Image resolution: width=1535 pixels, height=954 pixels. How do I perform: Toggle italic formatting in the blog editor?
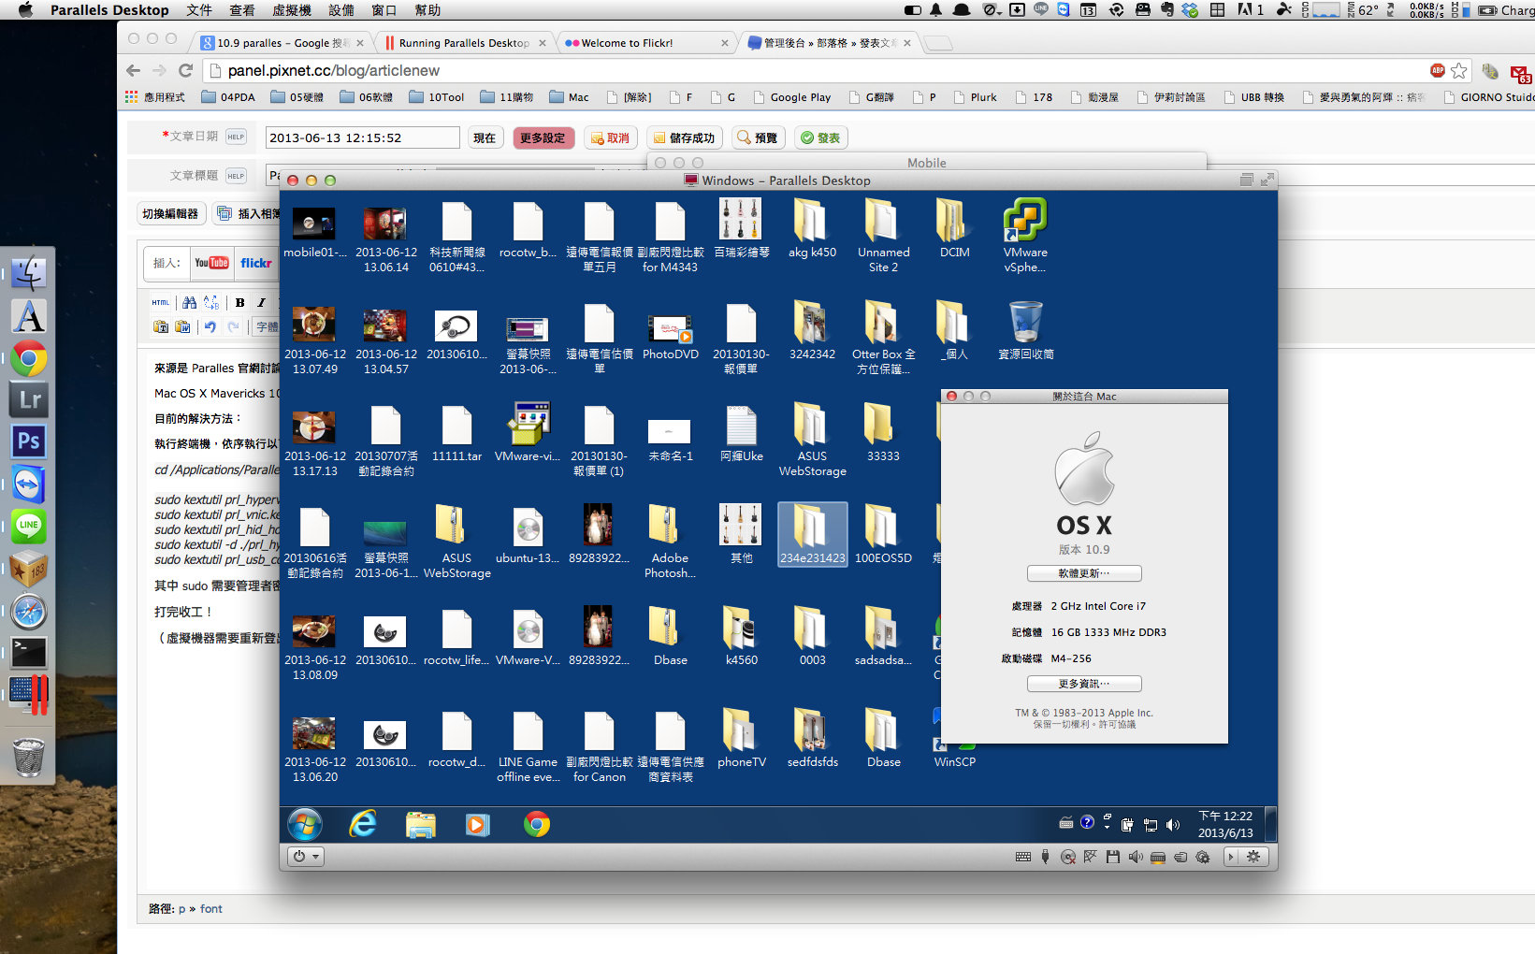coord(261,302)
